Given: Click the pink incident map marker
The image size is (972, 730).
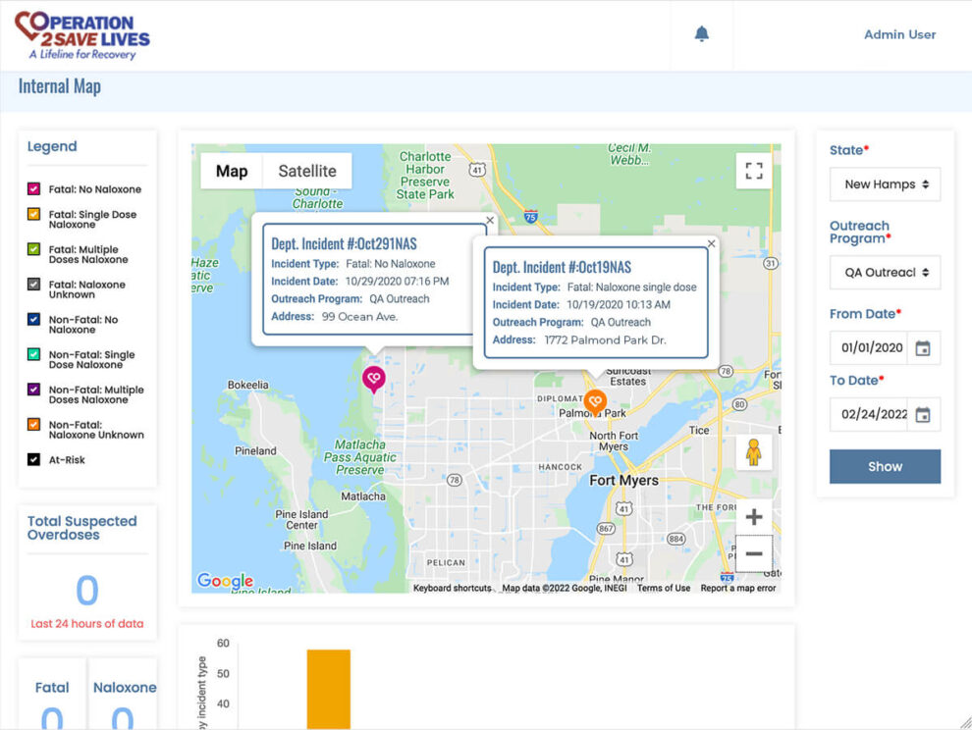Looking at the screenshot, I should coord(373,378).
